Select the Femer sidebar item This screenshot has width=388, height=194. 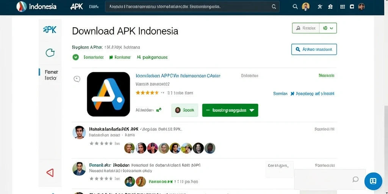pyautogui.click(x=51, y=75)
